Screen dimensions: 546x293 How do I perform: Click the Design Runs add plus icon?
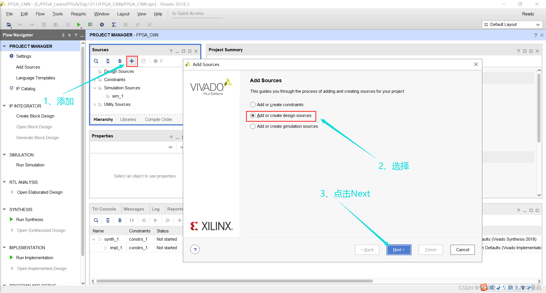[x=179, y=220]
